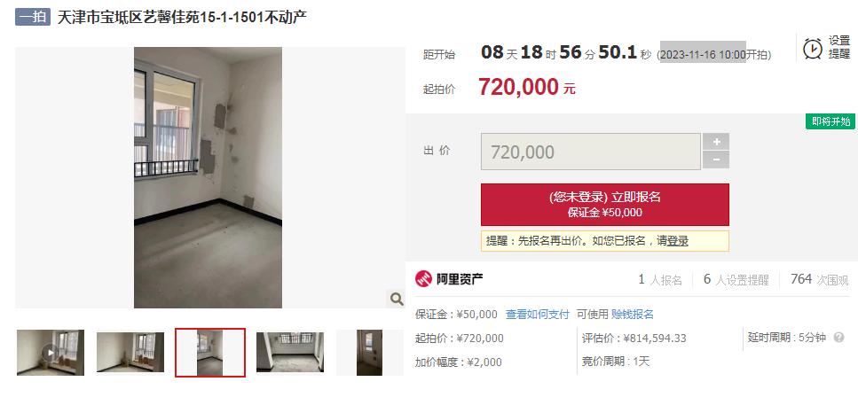Click the 720,000 bid input field
The width and height of the screenshot is (858, 405).
click(x=591, y=152)
